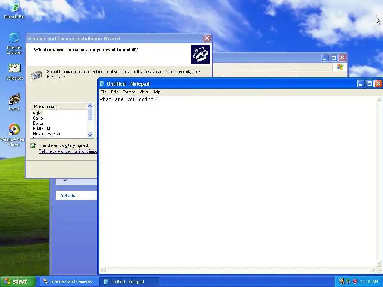Viewport: 383px width, 287px height.
Task: Open Notepad View menu
Action: pyautogui.click(x=144, y=92)
